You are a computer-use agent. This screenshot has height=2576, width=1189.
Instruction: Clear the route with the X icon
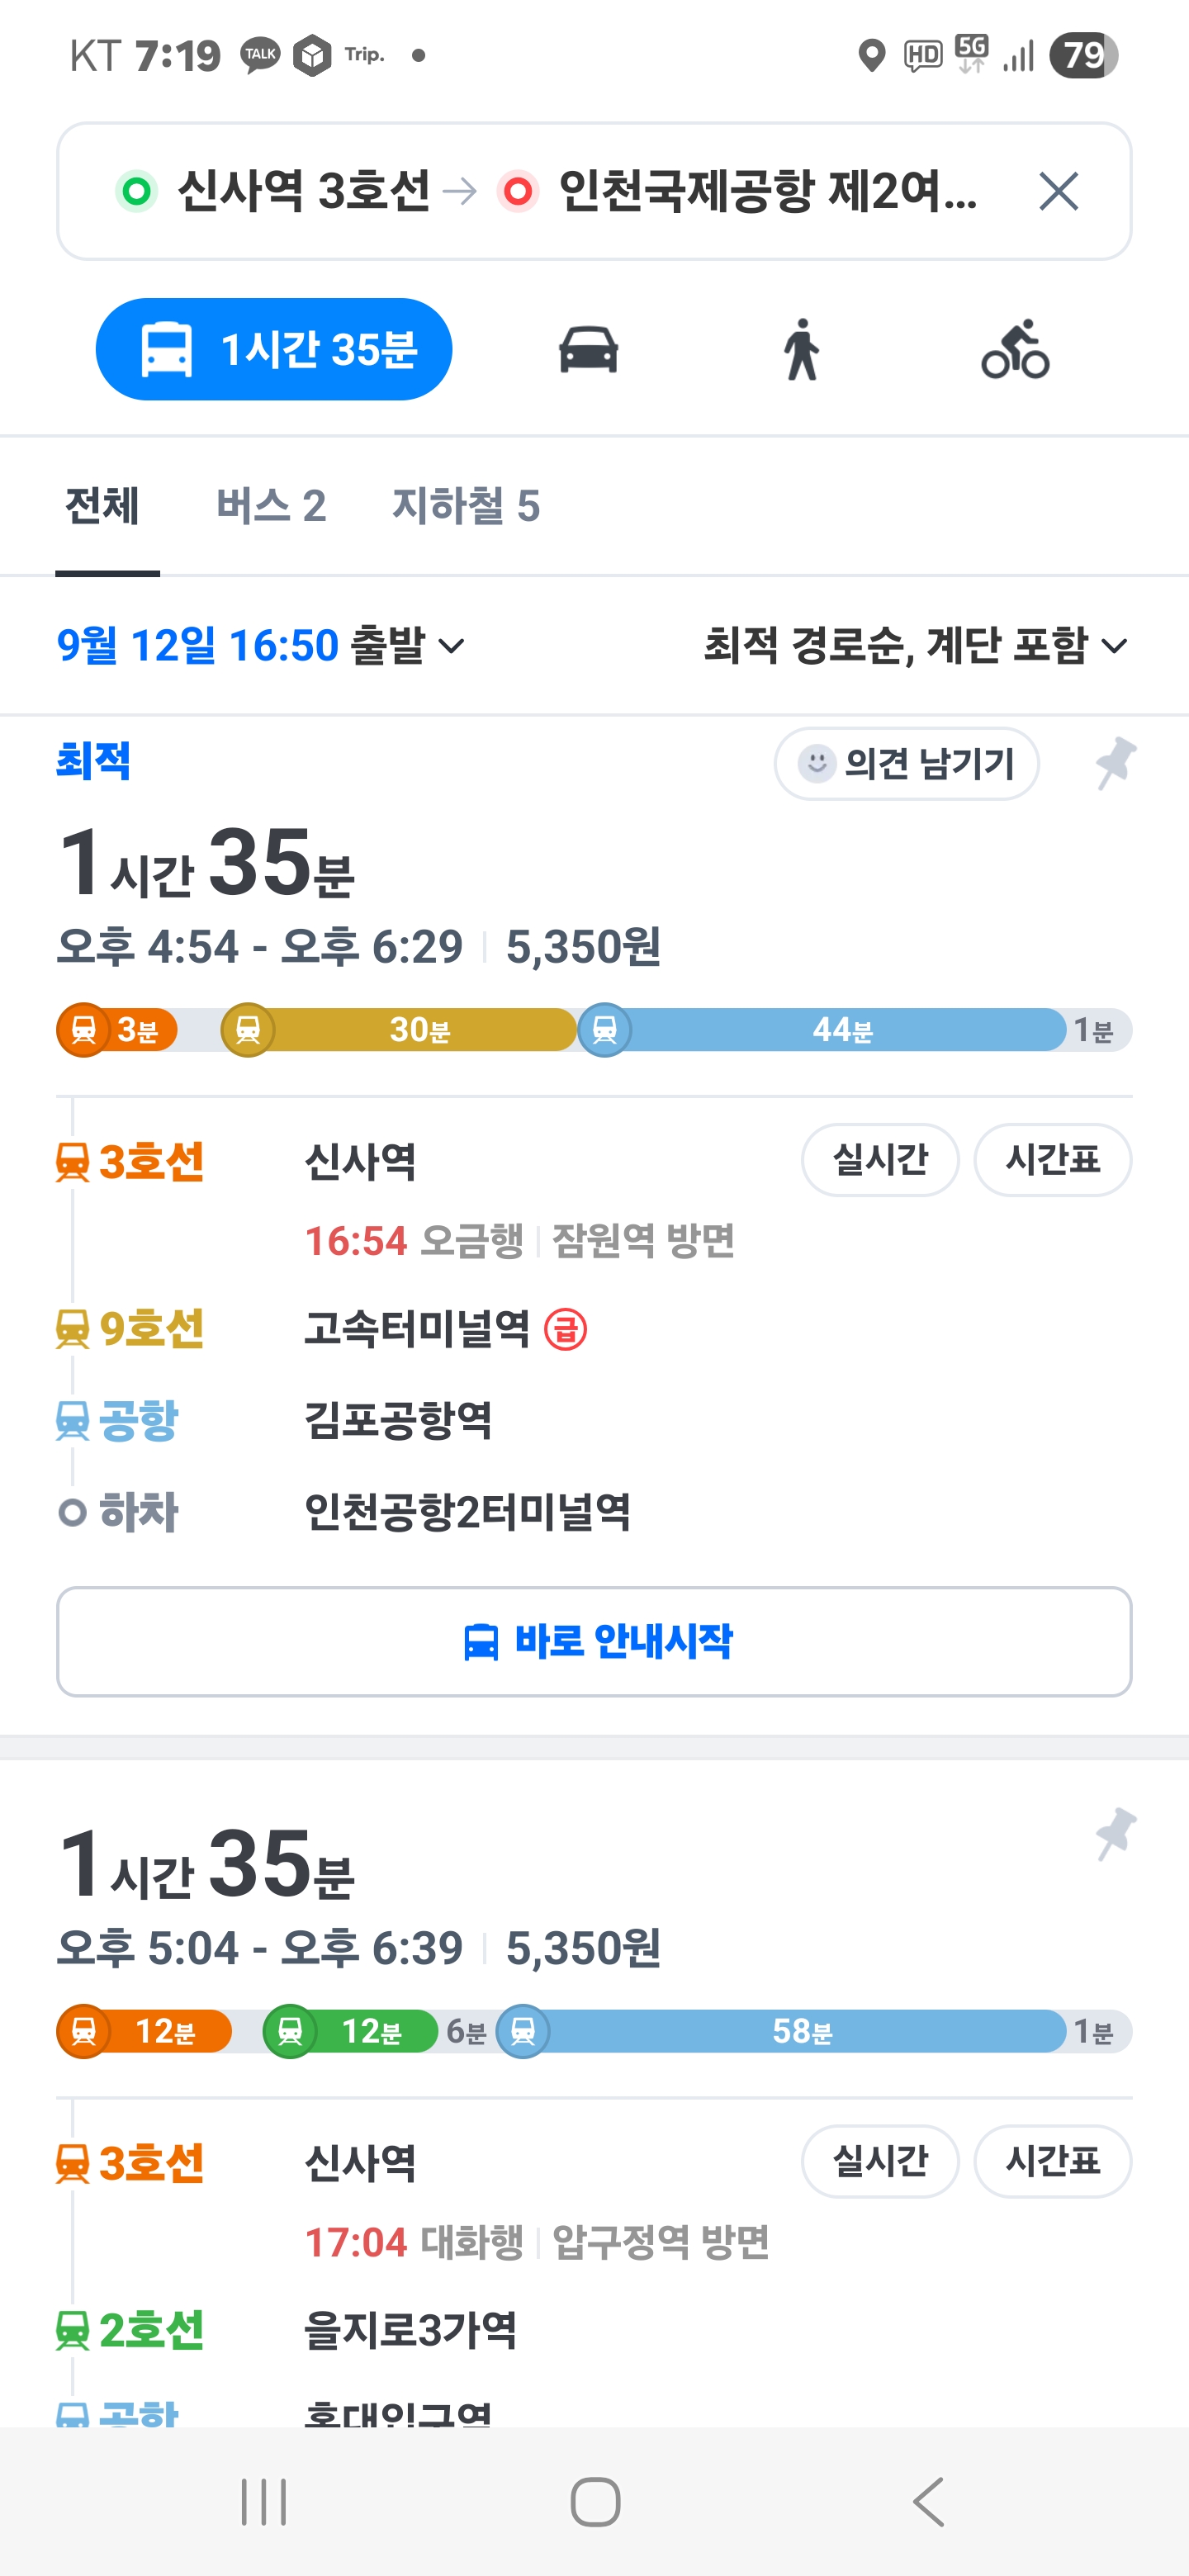1058,191
